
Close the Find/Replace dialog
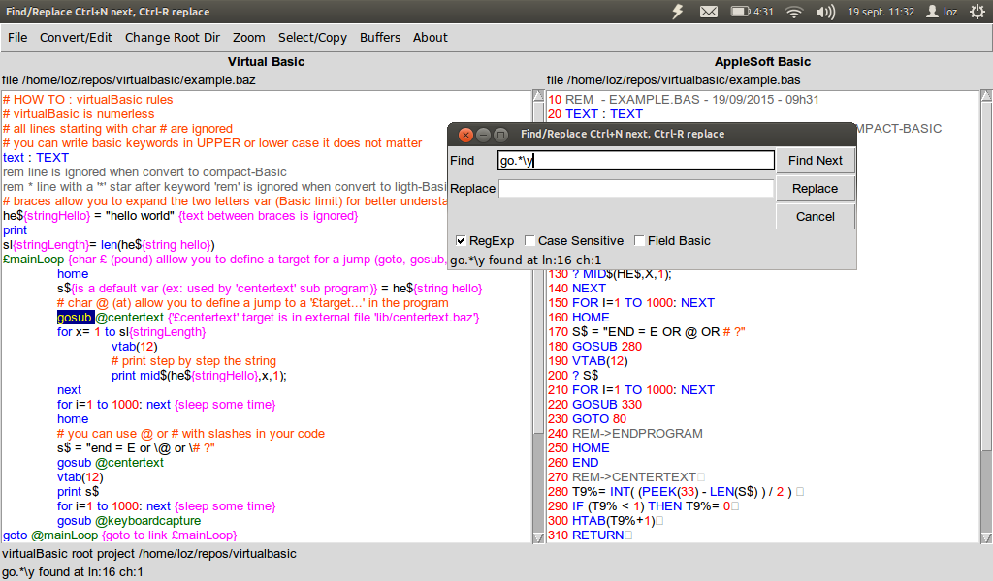pyautogui.click(x=465, y=134)
